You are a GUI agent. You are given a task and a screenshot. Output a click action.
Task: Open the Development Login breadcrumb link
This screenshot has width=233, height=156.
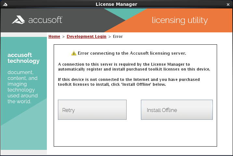click(x=87, y=37)
